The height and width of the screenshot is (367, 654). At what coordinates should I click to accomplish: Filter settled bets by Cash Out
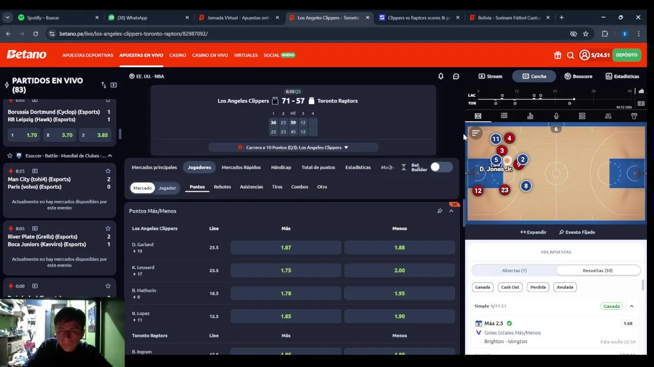pyautogui.click(x=510, y=287)
